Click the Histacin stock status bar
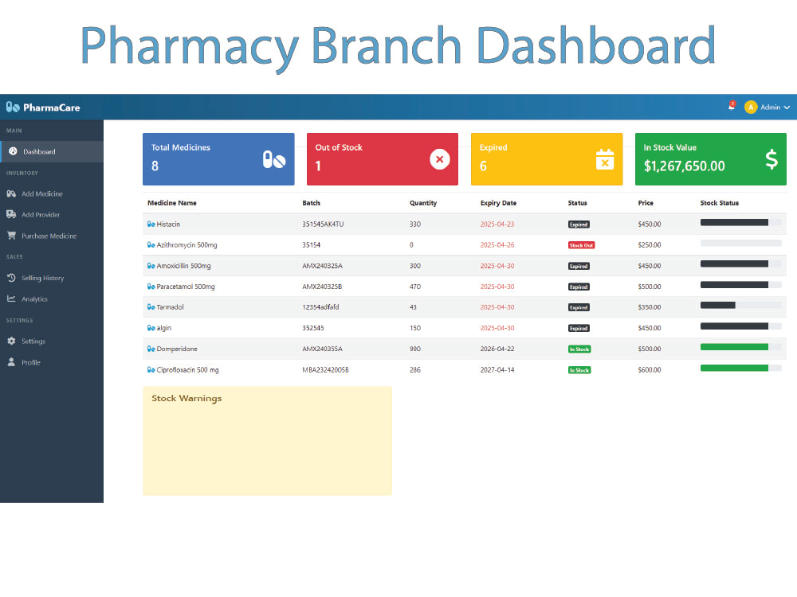797x597 pixels. [x=740, y=222]
